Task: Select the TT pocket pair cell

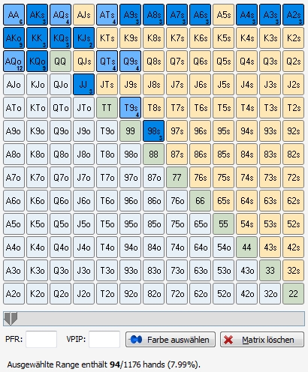Action: (107, 108)
